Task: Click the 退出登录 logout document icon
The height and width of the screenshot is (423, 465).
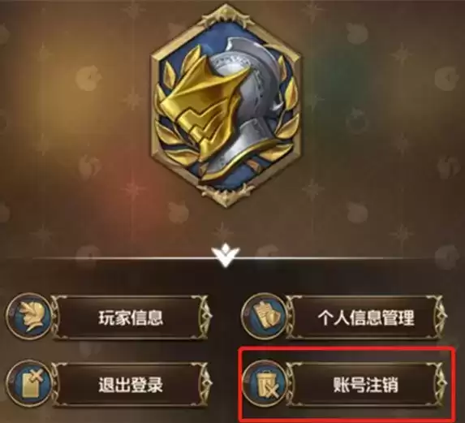Action: coord(28,383)
